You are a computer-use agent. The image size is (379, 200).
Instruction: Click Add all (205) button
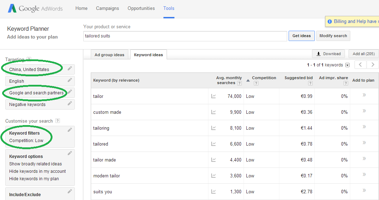point(363,54)
